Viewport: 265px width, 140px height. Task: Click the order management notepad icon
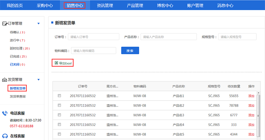pyautogui.click(x=5, y=24)
